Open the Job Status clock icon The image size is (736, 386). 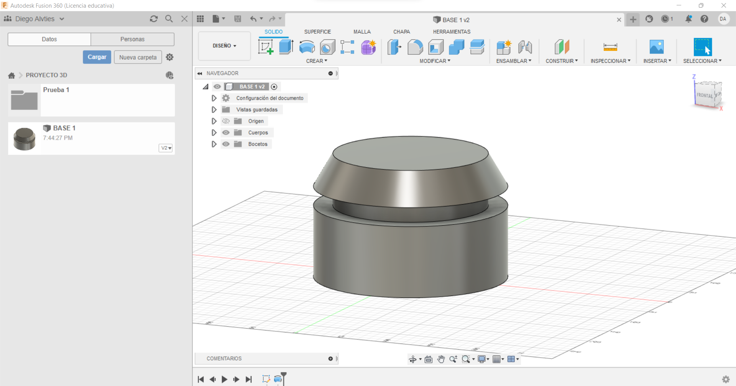(665, 19)
